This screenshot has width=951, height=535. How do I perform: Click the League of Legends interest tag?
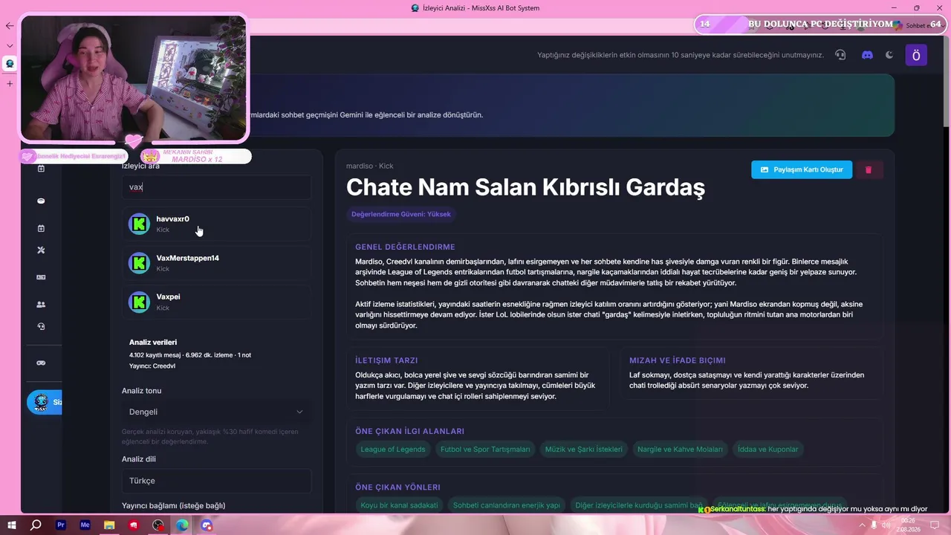(393, 449)
